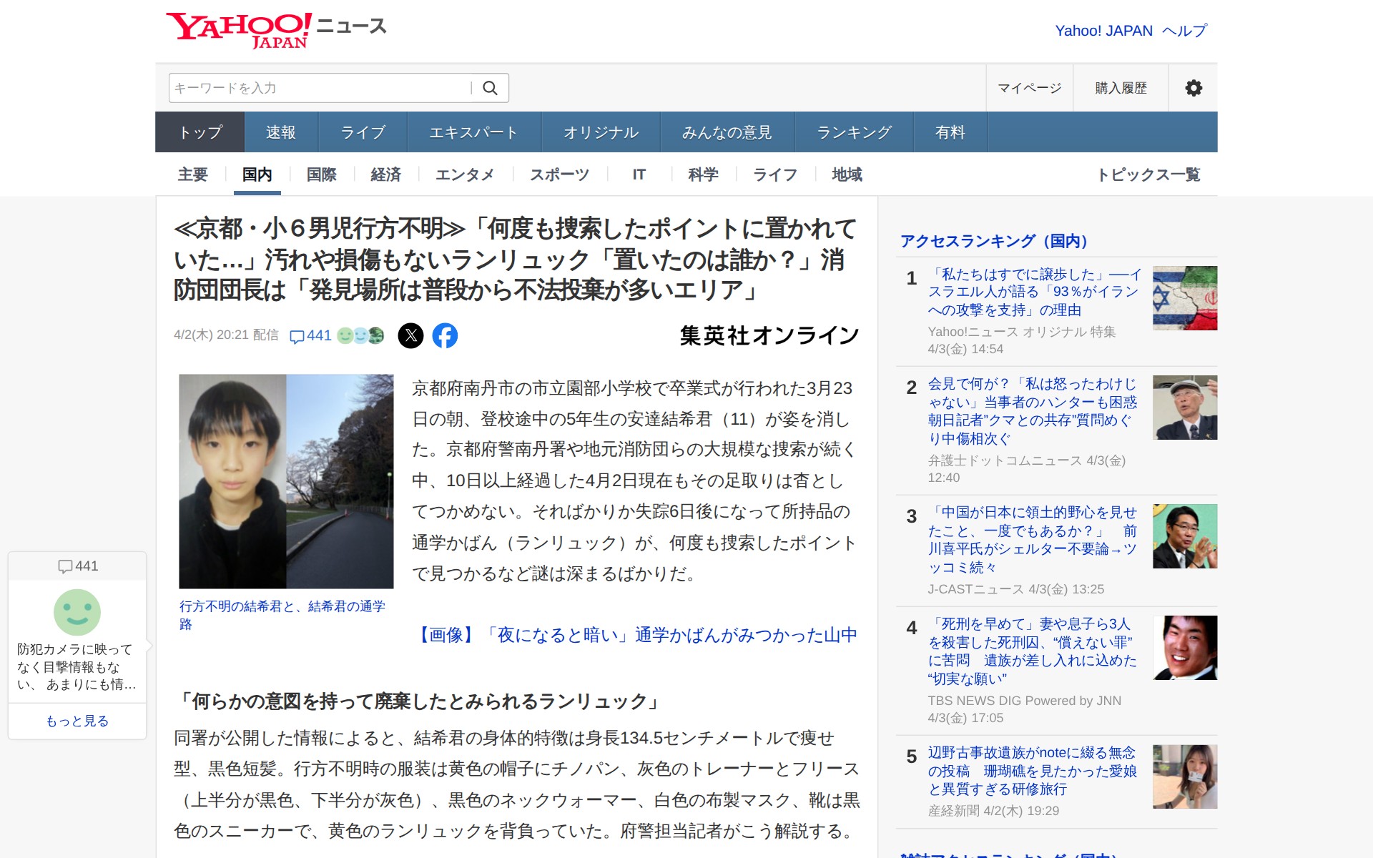Open ranking number 1 Israel flag thumbnail
Image resolution: width=1373 pixels, height=858 pixels.
tap(1184, 298)
